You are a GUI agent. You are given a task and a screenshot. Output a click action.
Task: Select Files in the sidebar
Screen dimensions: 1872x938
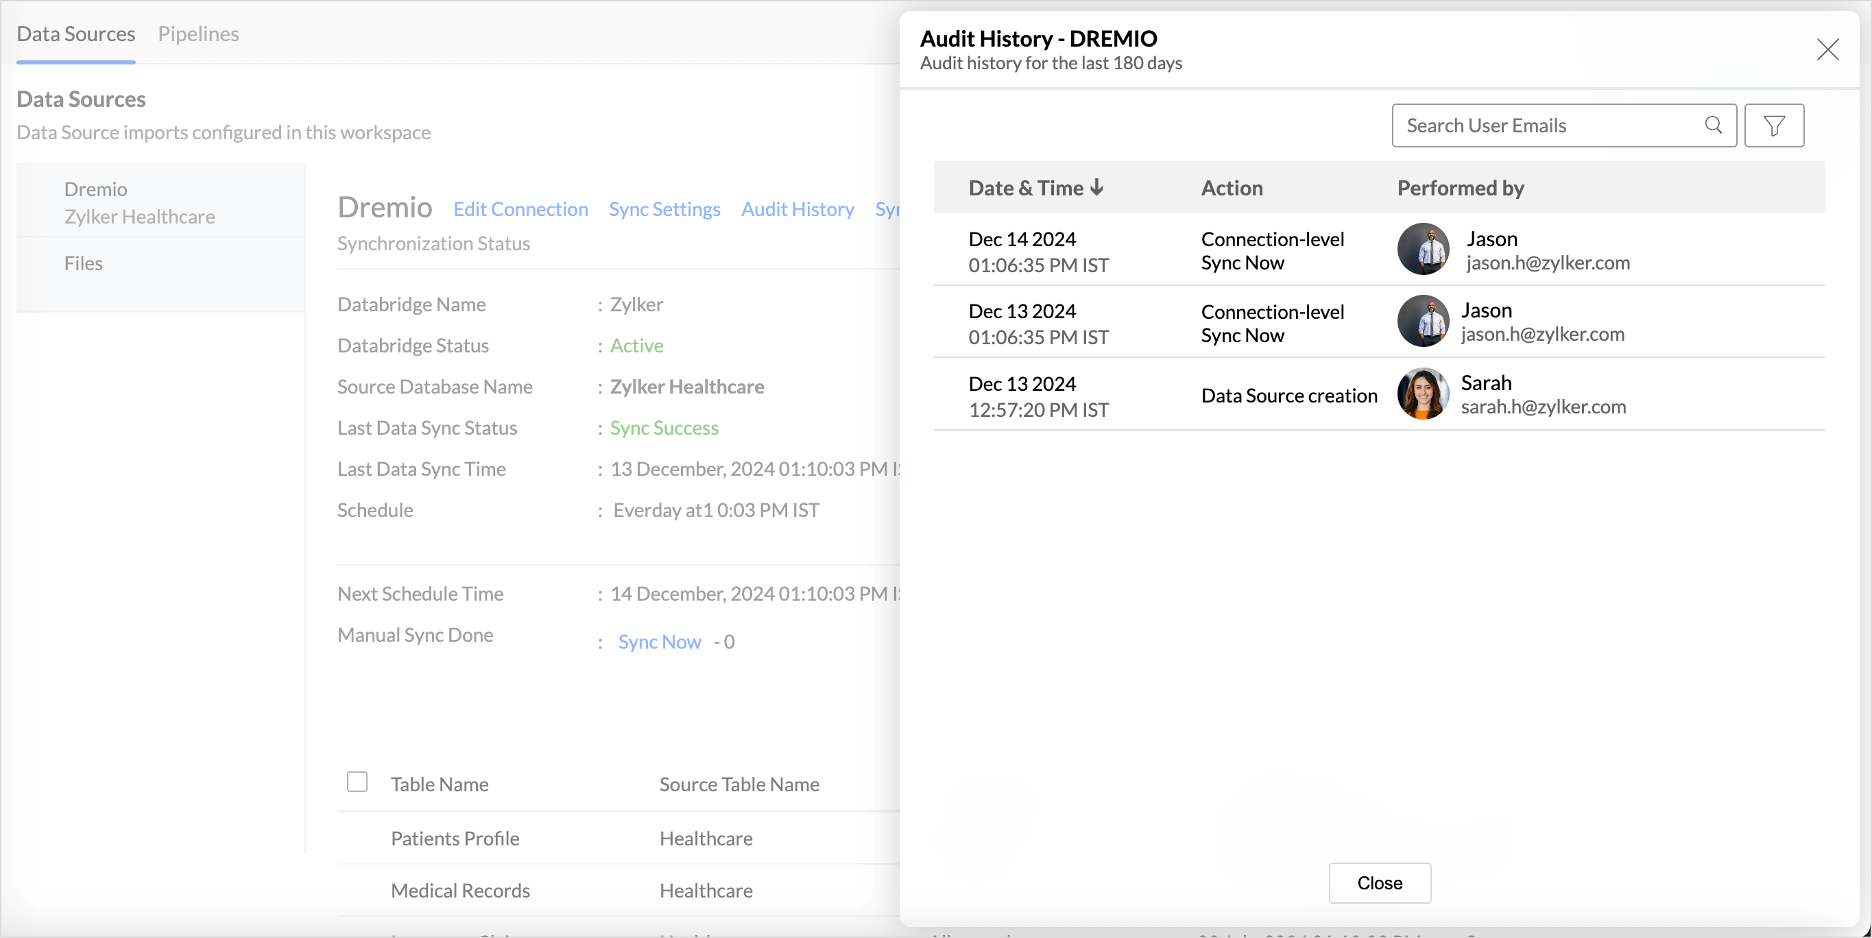click(x=83, y=263)
